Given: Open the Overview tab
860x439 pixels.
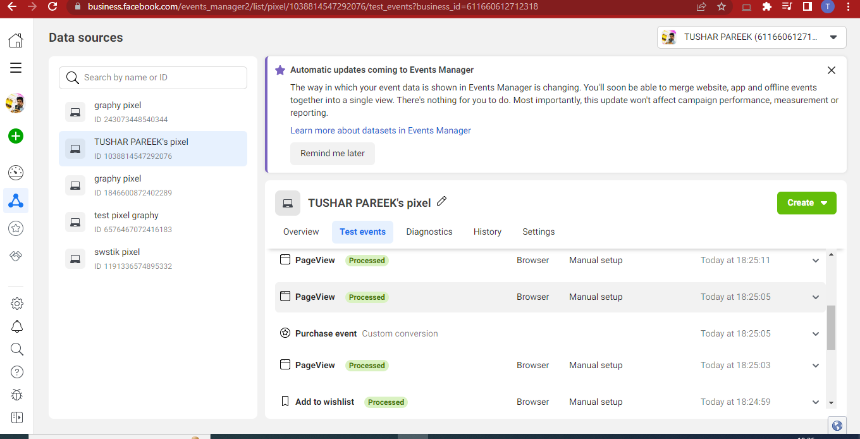Looking at the screenshot, I should (x=301, y=232).
